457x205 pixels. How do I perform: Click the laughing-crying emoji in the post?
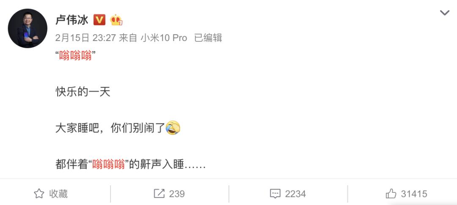[x=173, y=128]
